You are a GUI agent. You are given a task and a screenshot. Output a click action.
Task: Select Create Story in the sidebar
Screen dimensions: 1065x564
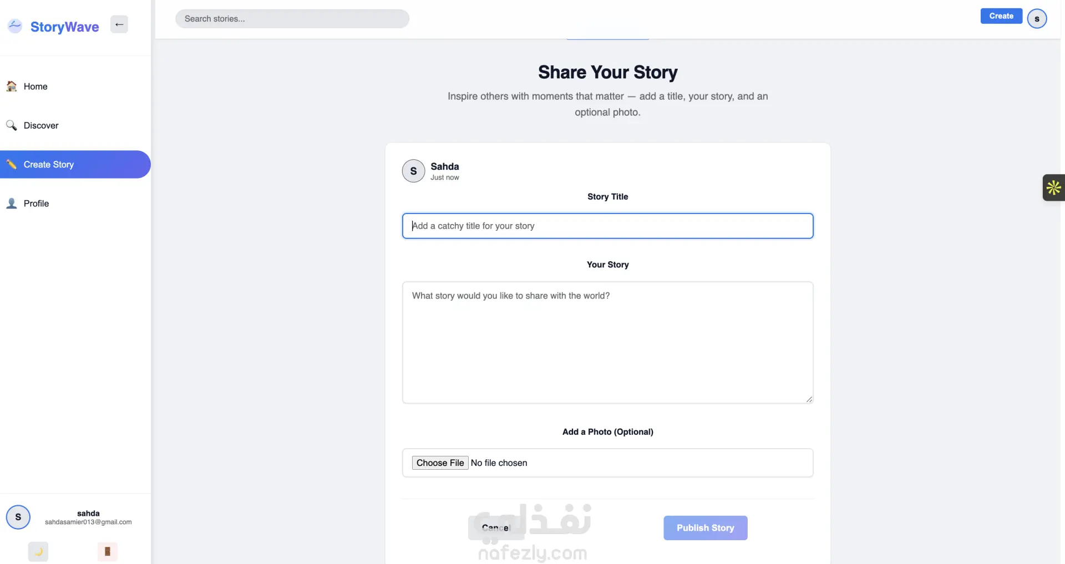(x=49, y=165)
